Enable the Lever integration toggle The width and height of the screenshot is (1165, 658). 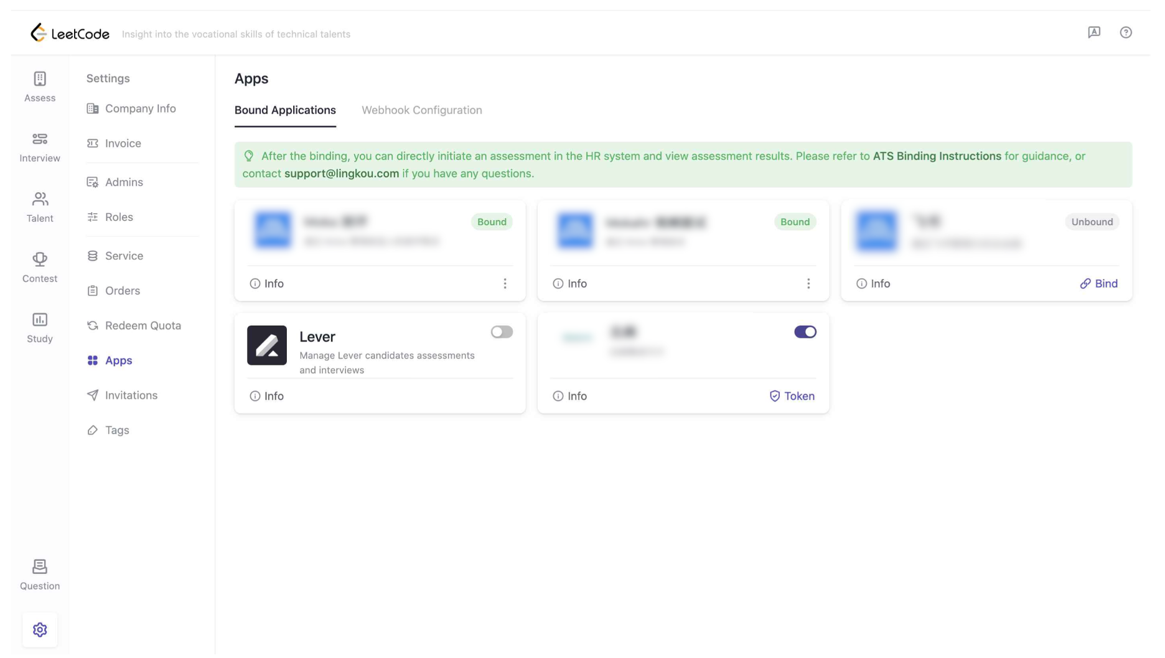click(x=502, y=333)
